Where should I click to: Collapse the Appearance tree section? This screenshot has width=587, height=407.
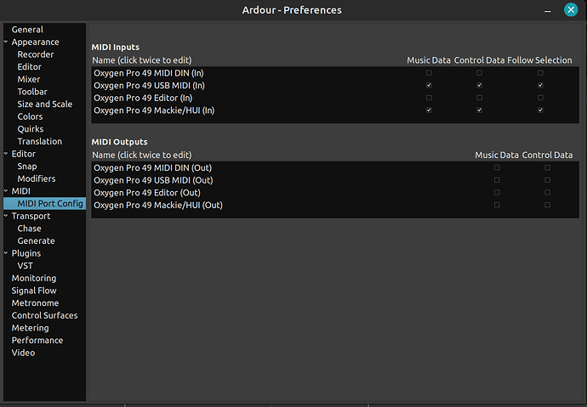click(x=6, y=42)
